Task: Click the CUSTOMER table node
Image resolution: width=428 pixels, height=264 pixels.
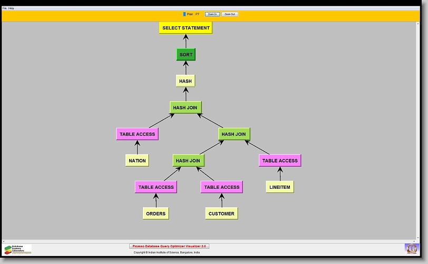Action: pyautogui.click(x=221, y=214)
